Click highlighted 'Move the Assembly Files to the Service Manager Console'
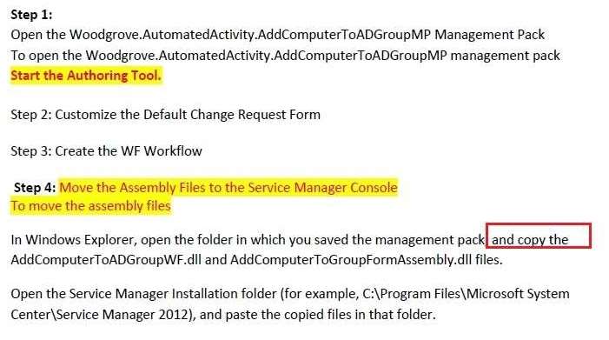 [x=228, y=187]
